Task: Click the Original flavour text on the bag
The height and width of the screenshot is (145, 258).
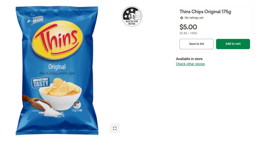Action: tap(57, 67)
